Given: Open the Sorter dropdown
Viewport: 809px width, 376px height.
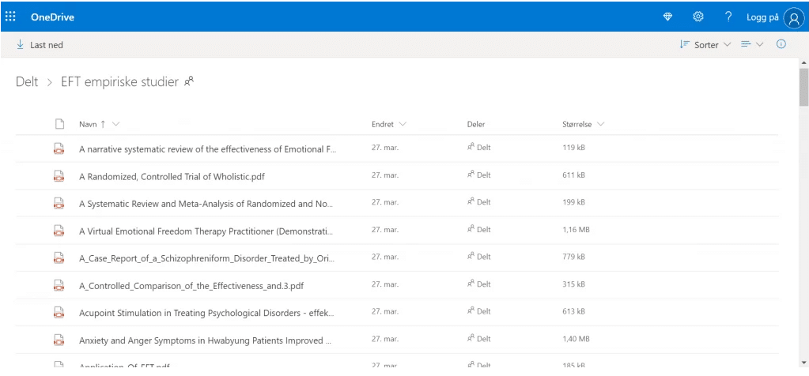Looking at the screenshot, I should [x=705, y=45].
